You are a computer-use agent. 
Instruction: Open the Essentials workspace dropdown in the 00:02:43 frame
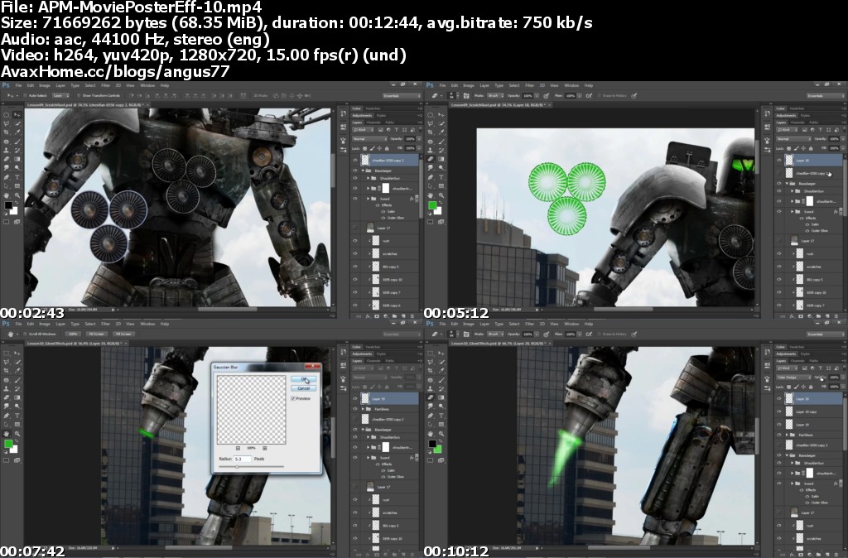(x=402, y=96)
